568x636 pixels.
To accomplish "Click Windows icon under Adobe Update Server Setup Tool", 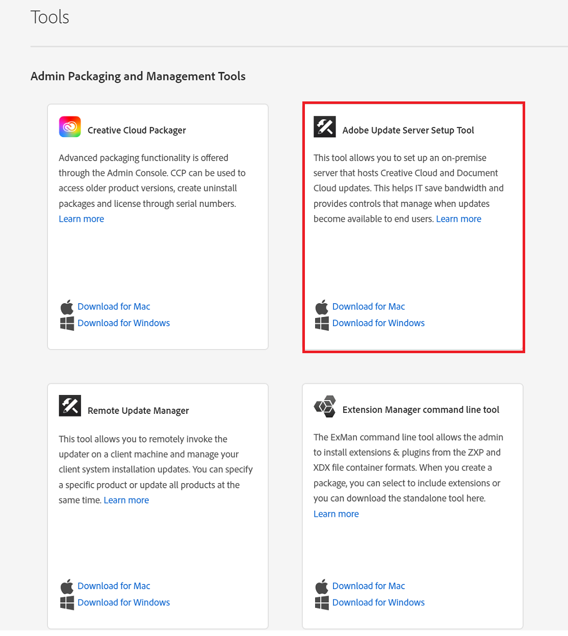I will coord(322,323).
